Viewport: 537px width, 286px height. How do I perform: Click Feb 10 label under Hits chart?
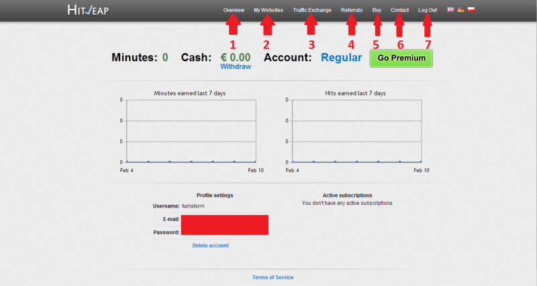click(x=422, y=171)
